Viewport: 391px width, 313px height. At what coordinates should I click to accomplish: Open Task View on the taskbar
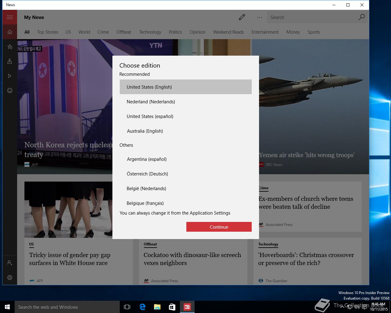[127, 307]
